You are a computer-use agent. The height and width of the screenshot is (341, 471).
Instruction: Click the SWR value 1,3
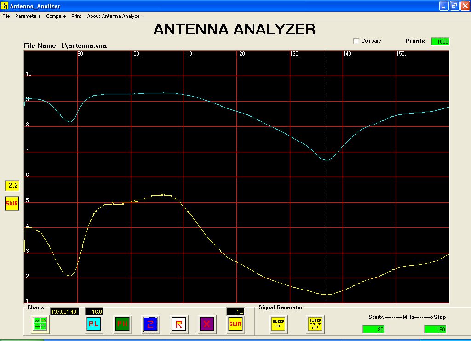pos(235,312)
